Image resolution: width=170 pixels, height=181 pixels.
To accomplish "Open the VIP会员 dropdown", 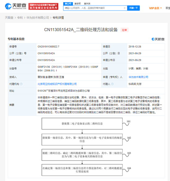I will tap(155, 8).
